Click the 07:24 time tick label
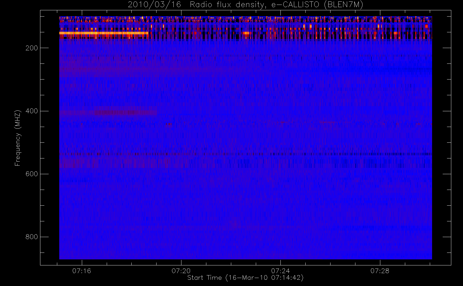Screen dimensions: 463x286 (280, 271)
